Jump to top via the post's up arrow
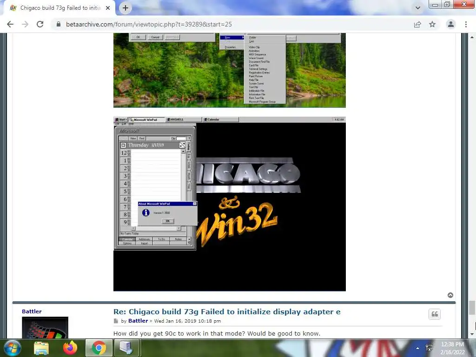 [x=450, y=295]
